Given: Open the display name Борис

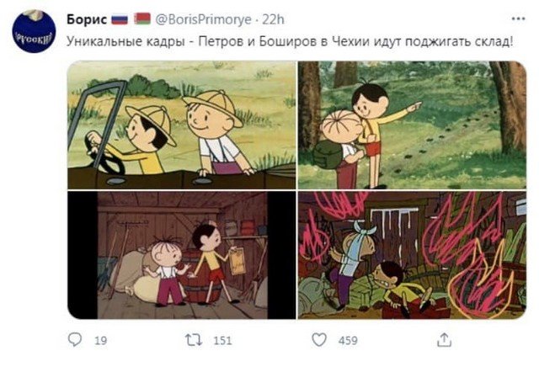Looking at the screenshot, I should click(87, 19).
